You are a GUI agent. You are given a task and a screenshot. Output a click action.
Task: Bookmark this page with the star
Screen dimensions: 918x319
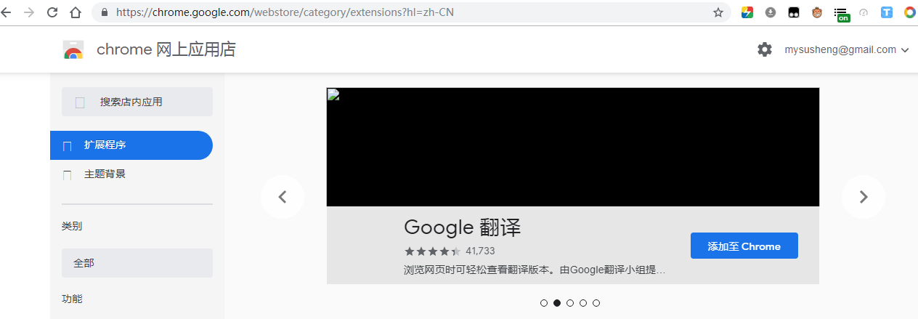718,12
